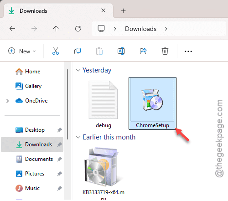The image size is (228, 201).
Task: Open a new tab with plus button
Action: click(123, 11)
